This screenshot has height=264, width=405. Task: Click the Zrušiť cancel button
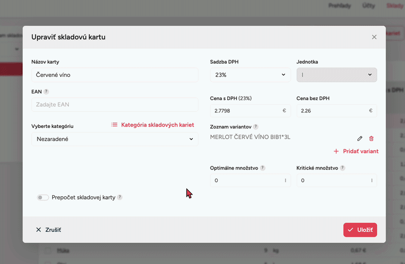point(49,230)
